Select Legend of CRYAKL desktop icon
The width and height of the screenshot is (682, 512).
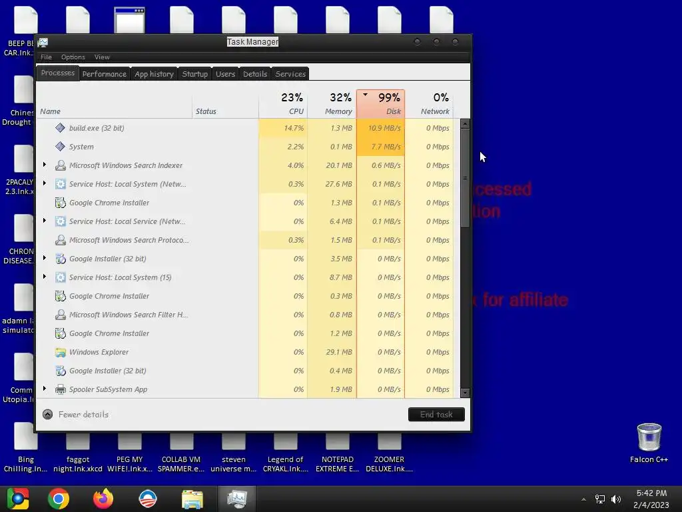285,453
